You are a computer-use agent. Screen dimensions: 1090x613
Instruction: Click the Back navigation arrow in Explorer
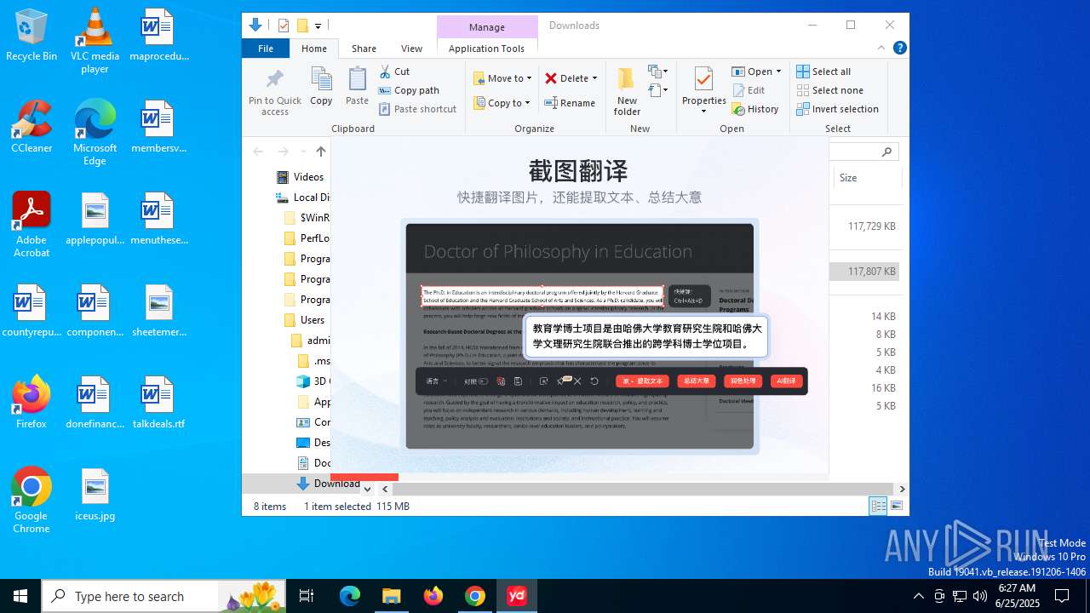[258, 152]
